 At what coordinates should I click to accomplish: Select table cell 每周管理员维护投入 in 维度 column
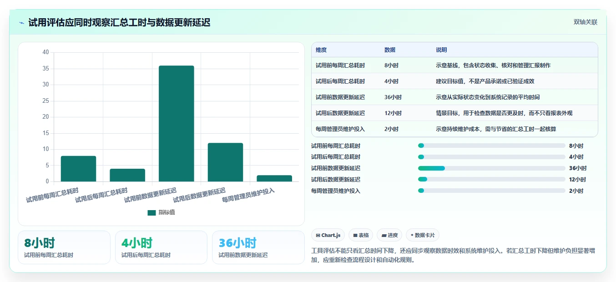340,129
